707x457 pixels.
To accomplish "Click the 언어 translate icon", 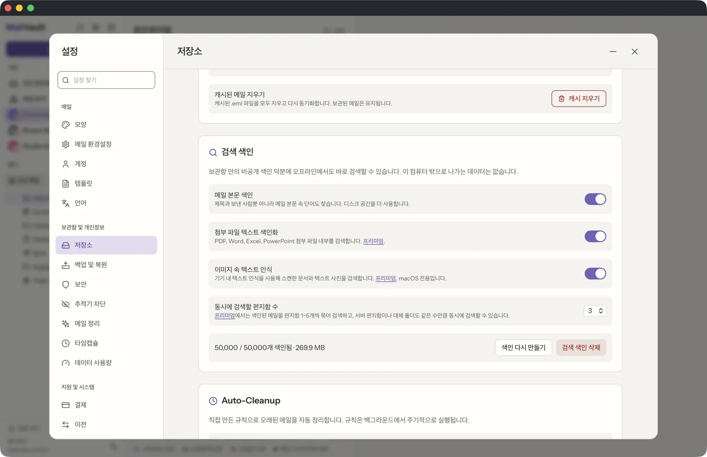I will (x=66, y=203).
